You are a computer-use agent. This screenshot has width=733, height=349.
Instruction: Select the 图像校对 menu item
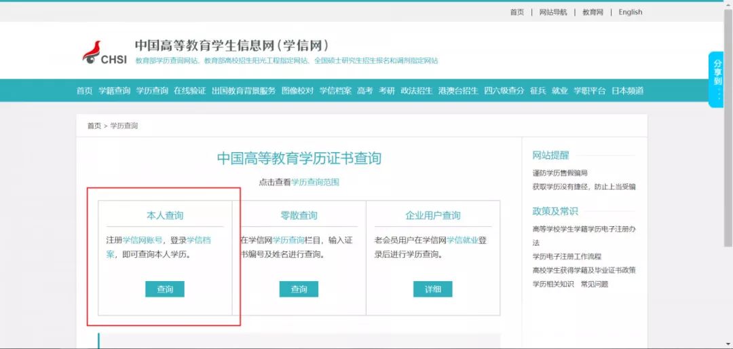coord(298,91)
